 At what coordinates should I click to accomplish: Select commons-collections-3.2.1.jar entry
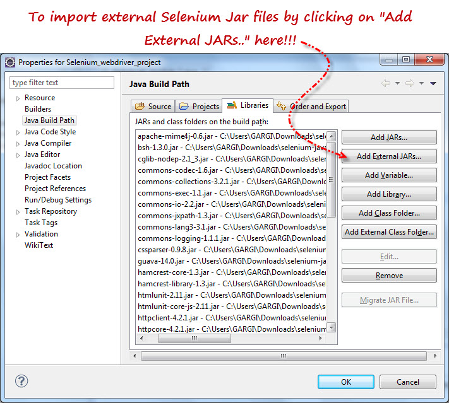pyautogui.click(x=232, y=182)
